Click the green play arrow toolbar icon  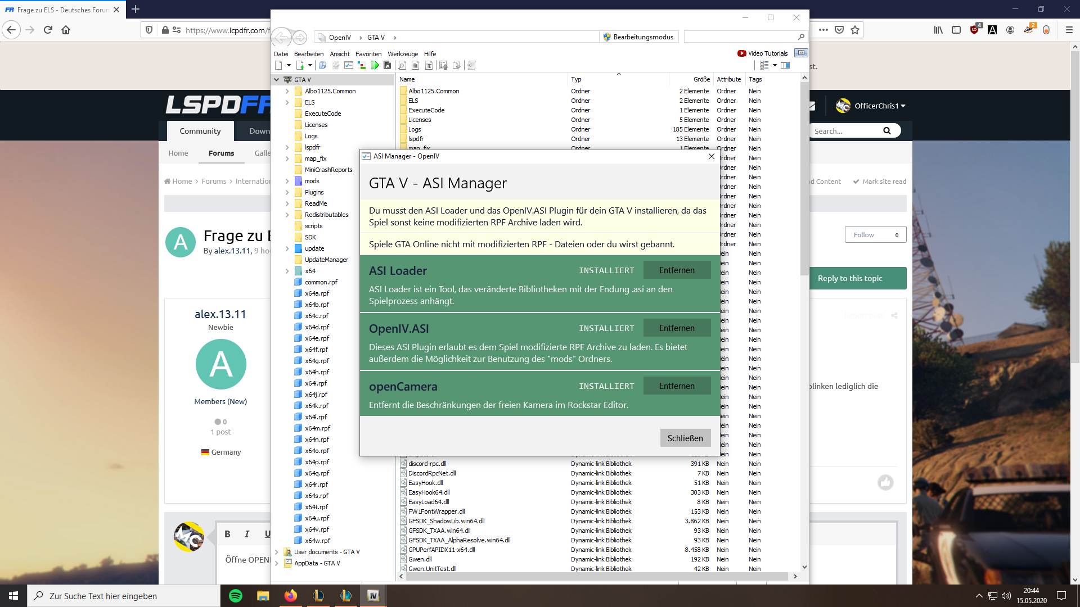(x=375, y=66)
